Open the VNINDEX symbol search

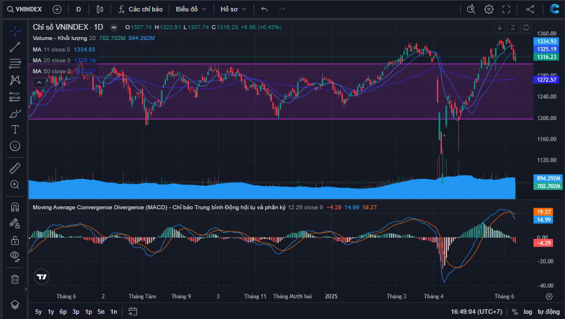pyautogui.click(x=25, y=9)
